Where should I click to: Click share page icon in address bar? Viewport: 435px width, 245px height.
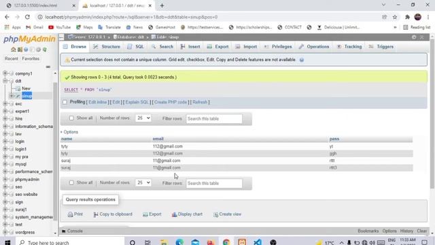[384, 17]
